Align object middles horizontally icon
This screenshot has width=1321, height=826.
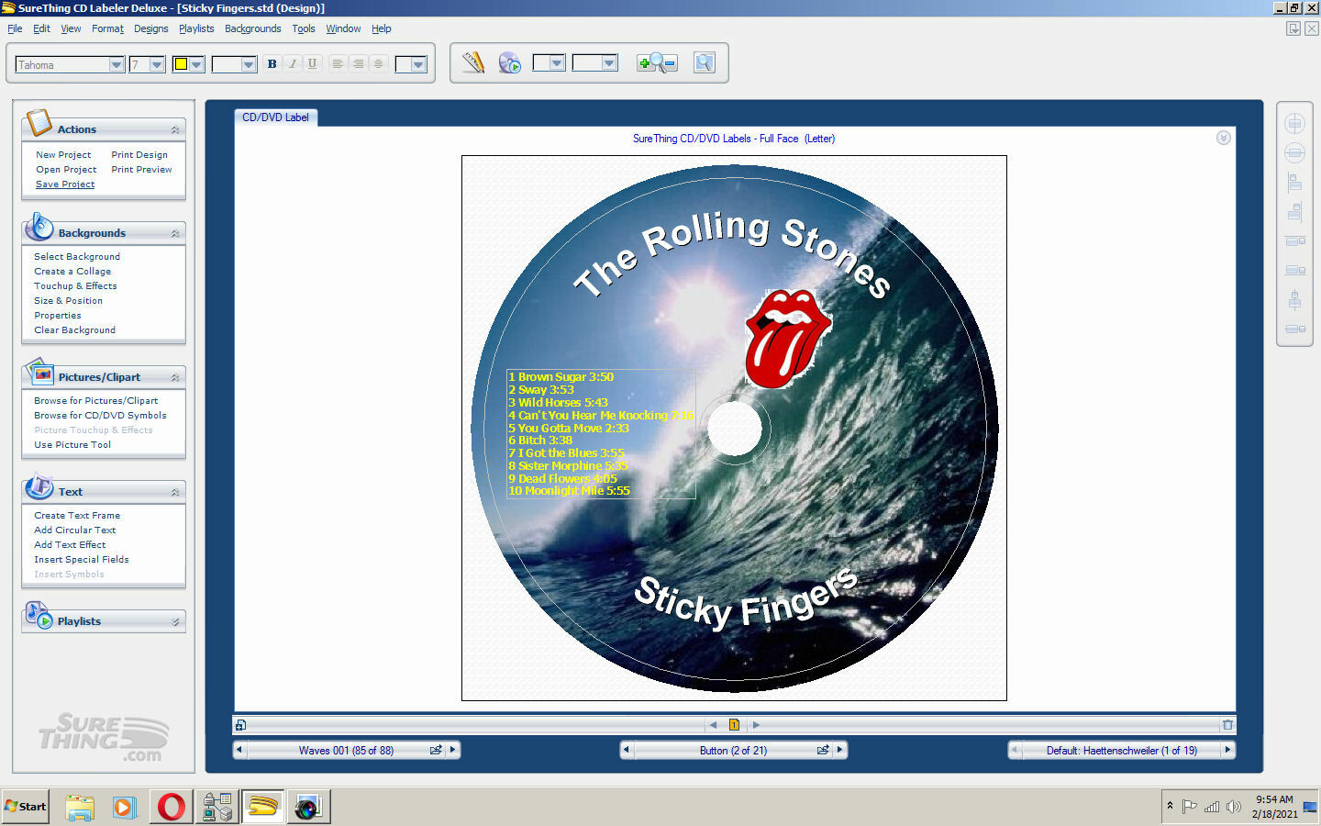coord(1294,329)
